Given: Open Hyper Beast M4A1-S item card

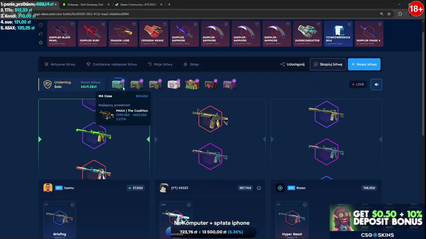Looking at the screenshot, I should click(292, 220).
